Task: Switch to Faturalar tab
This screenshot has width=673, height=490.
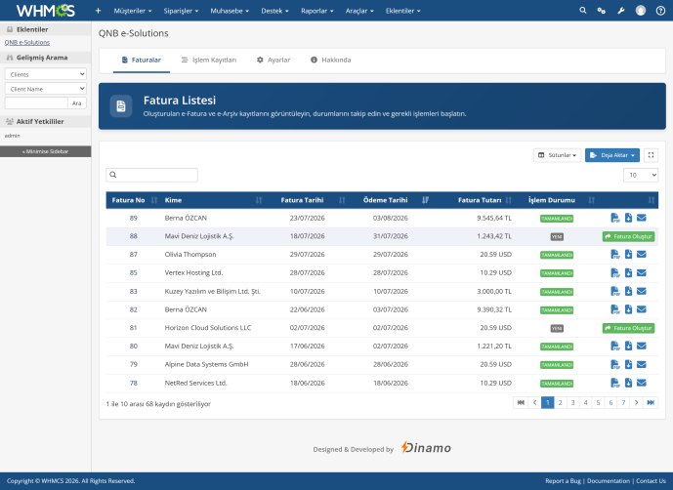Action: (142, 61)
